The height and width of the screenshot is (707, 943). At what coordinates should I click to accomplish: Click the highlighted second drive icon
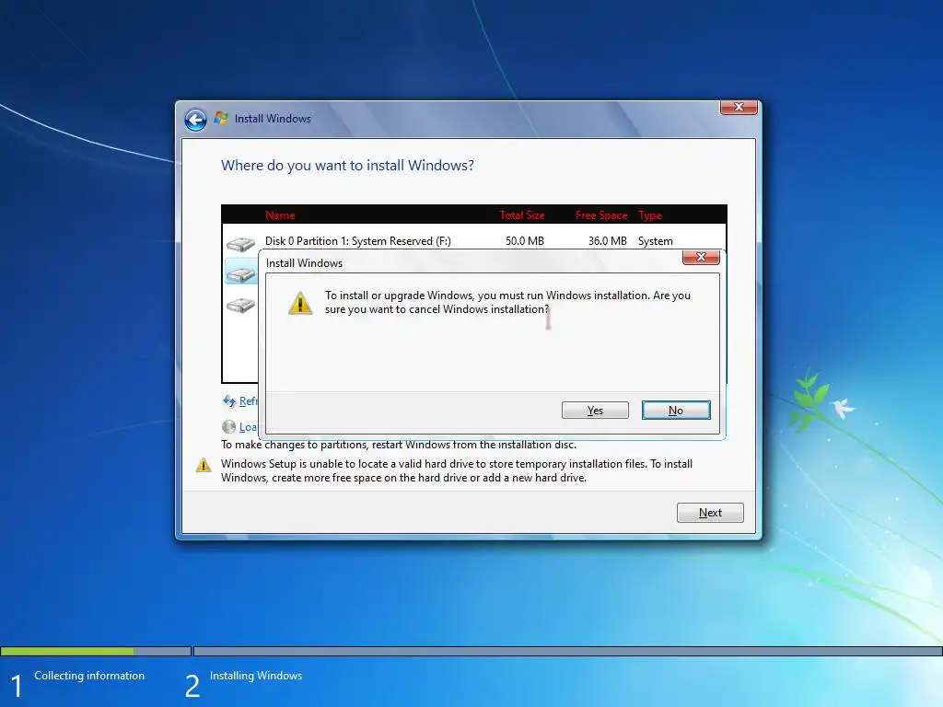point(240,274)
